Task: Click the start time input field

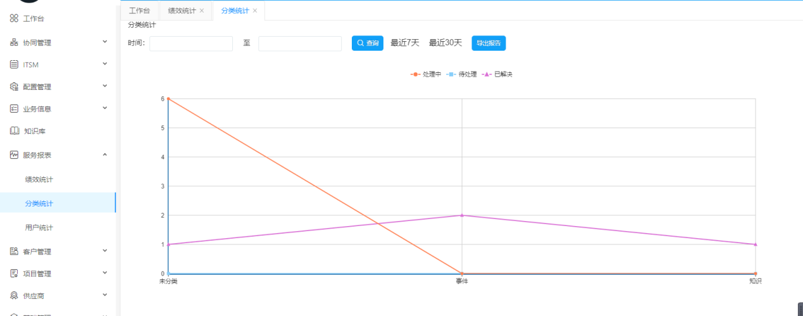Action: pyautogui.click(x=191, y=43)
